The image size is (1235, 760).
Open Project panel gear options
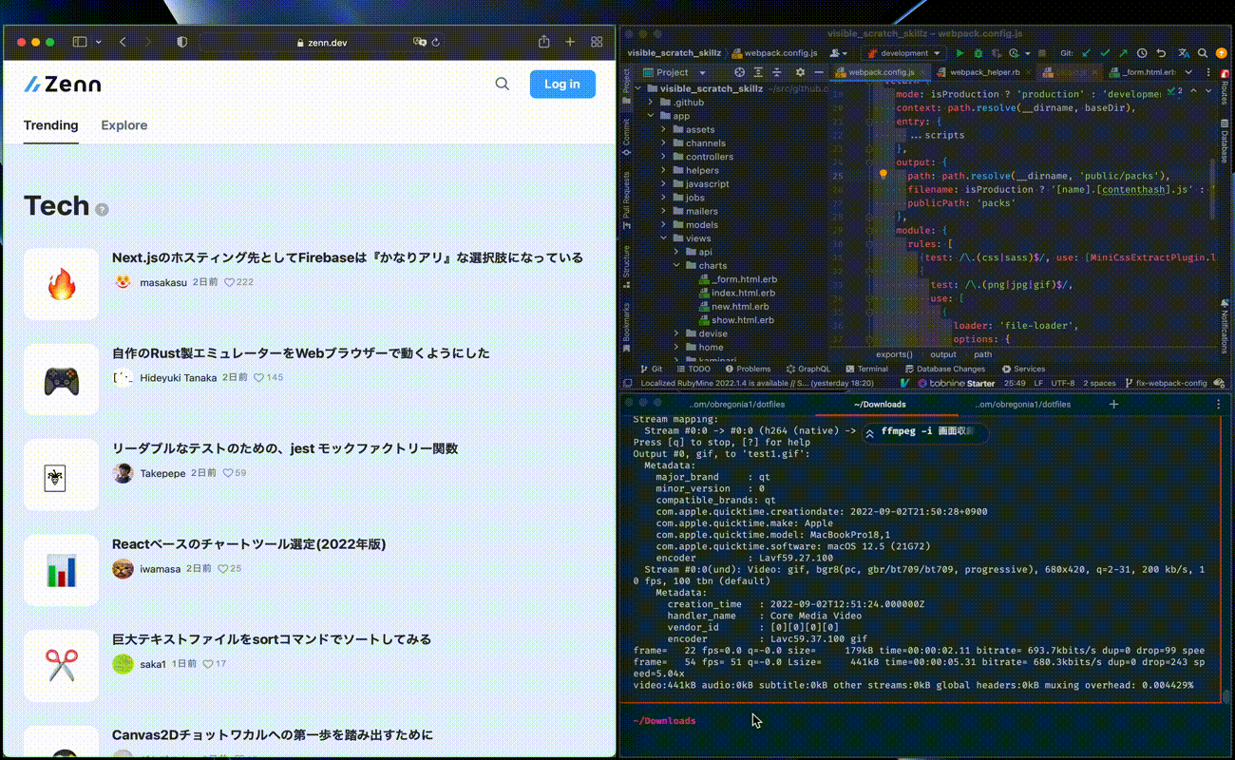click(800, 72)
